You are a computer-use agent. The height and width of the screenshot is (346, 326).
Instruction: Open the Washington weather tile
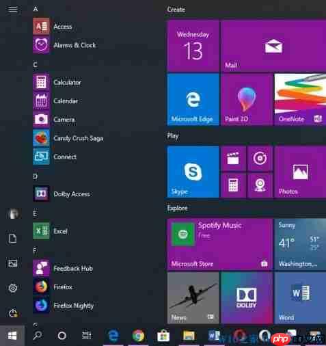[300, 244]
